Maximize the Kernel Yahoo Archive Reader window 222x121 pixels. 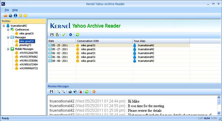(213, 4)
